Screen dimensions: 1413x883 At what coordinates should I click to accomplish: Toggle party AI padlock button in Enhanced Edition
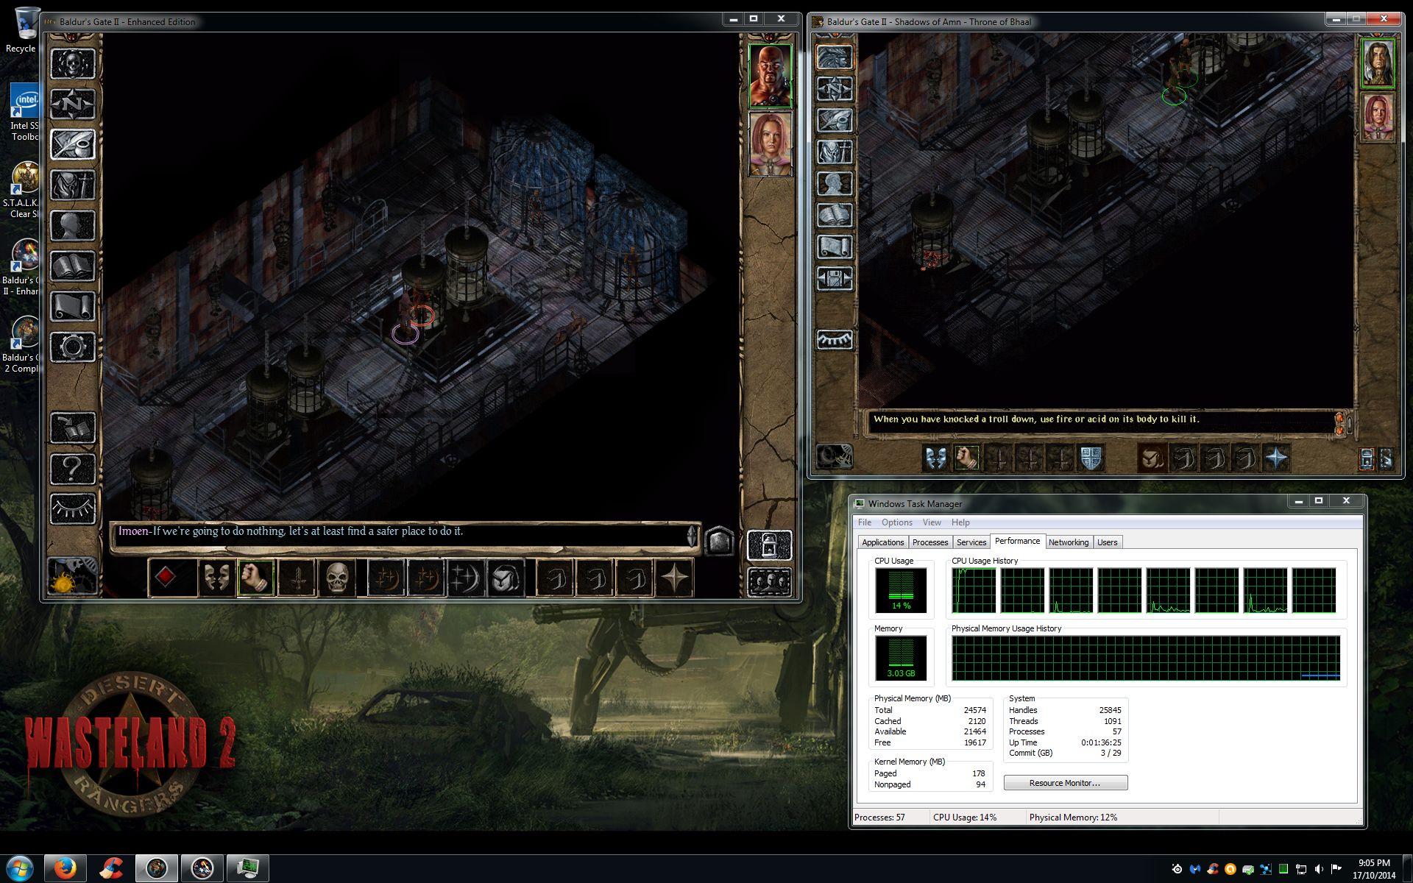tap(770, 545)
